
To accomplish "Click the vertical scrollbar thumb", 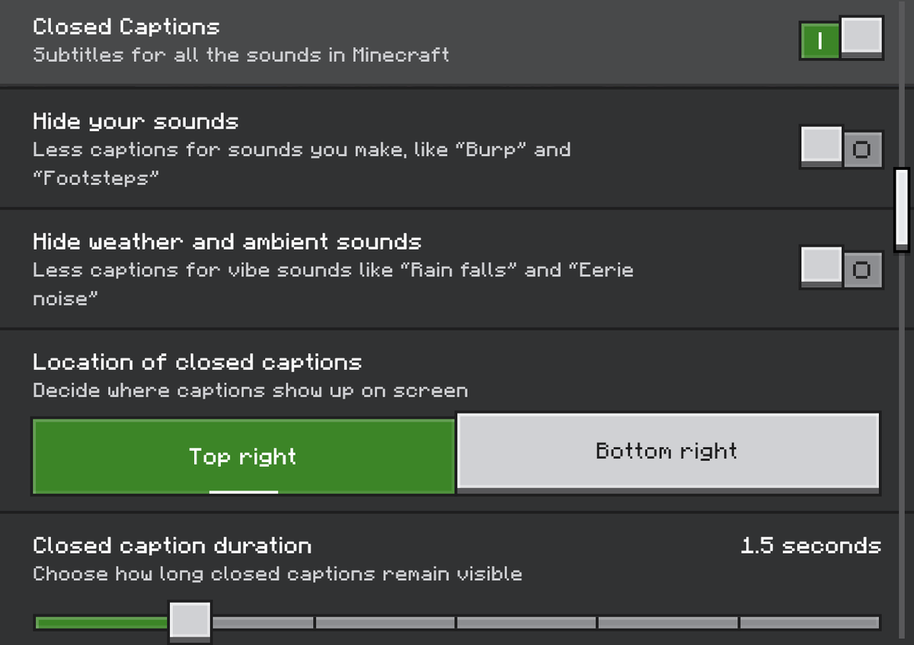I will (x=902, y=210).
